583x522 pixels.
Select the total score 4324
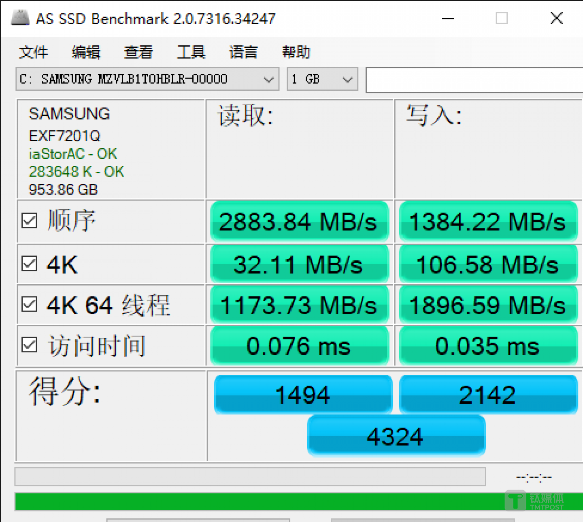click(396, 436)
